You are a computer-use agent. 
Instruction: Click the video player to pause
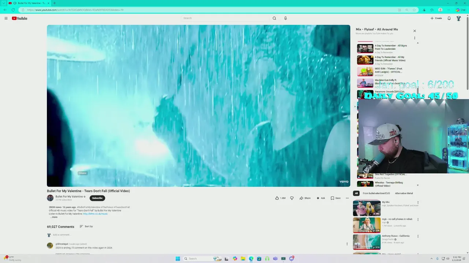(198, 106)
